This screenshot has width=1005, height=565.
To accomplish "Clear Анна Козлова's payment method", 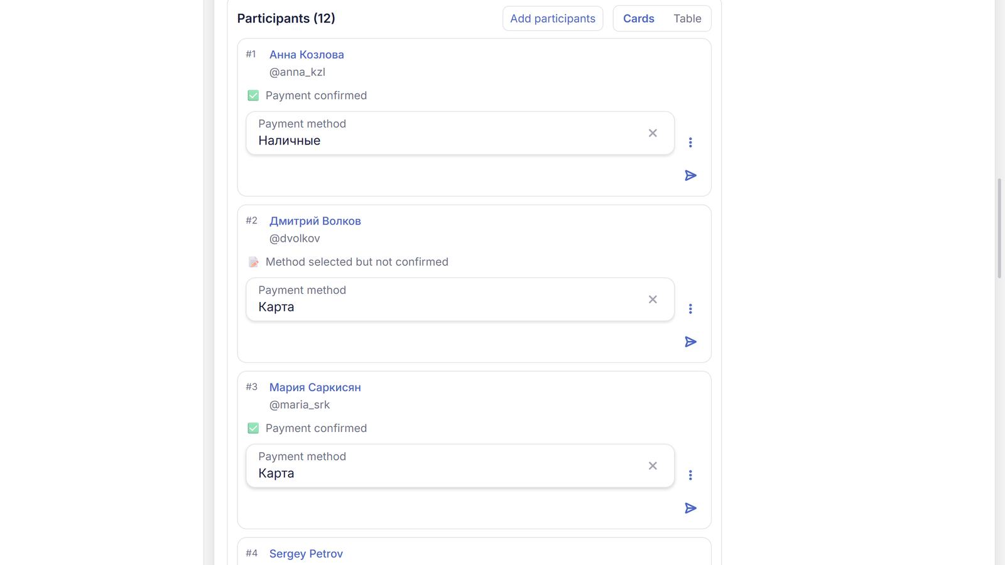I will point(653,133).
